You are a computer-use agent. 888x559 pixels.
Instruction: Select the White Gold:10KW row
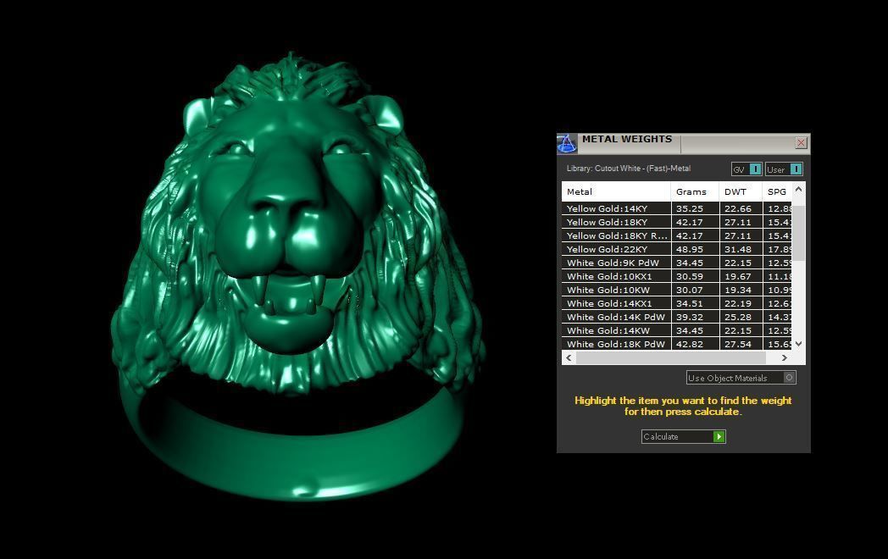click(x=677, y=290)
